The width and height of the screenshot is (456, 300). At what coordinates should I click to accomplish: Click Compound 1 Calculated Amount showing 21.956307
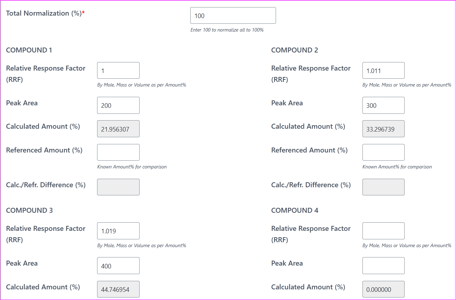pos(118,128)
